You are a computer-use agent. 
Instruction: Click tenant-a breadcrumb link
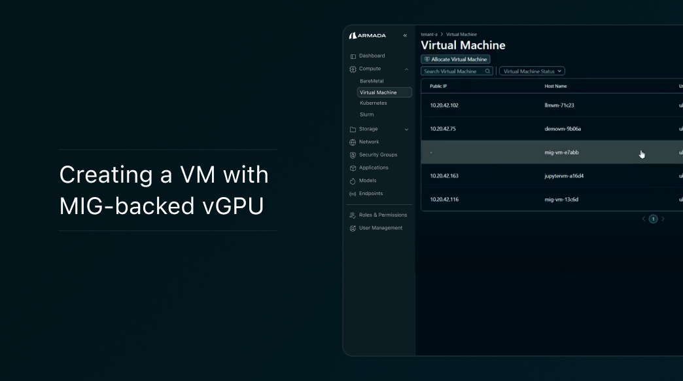(x=429, y=35)
